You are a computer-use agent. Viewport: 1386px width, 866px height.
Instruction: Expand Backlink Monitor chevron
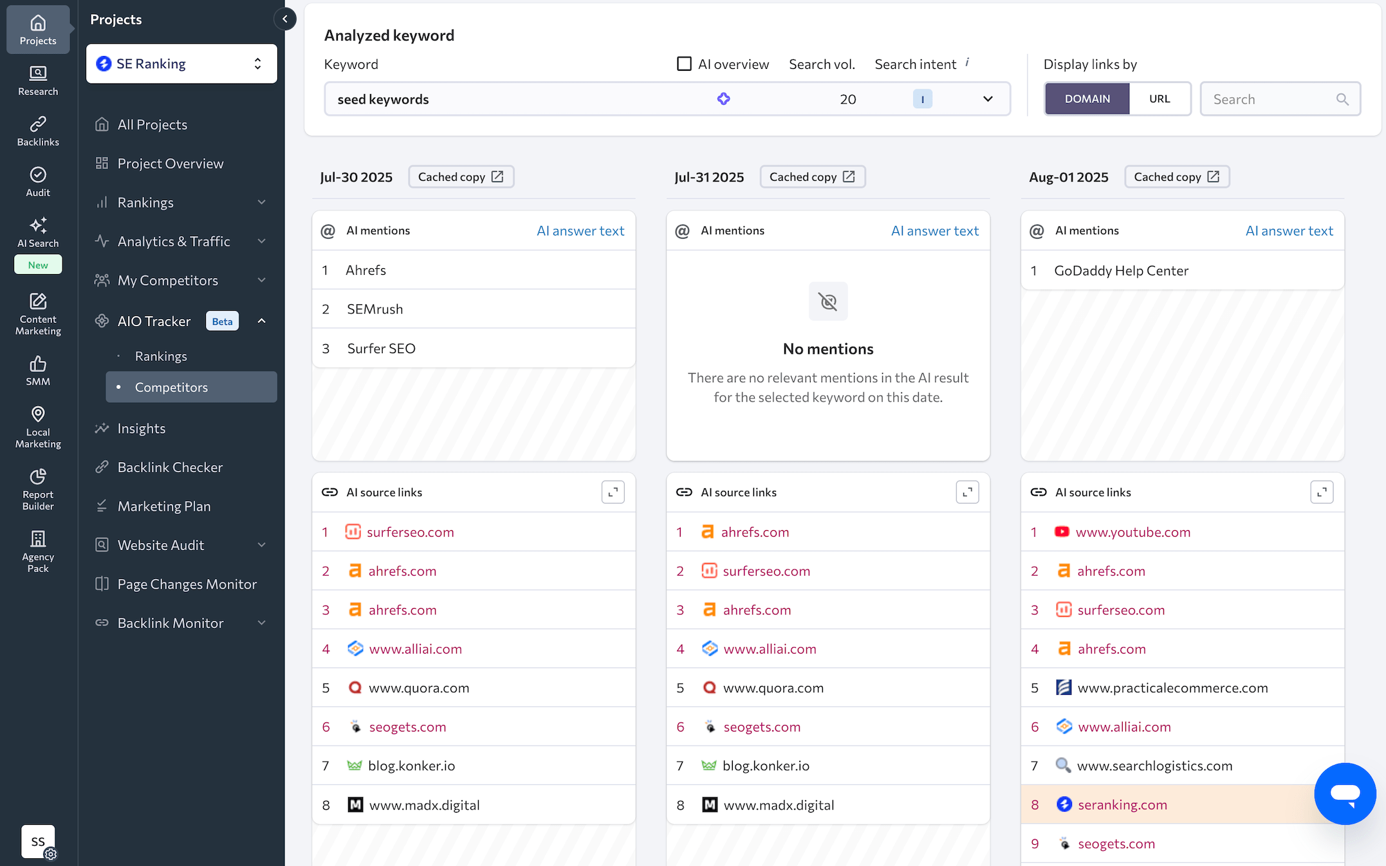tap(262, 623)
